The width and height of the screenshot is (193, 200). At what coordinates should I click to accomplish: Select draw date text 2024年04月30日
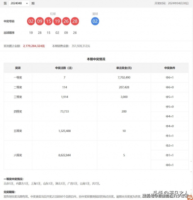pos(178,3)
